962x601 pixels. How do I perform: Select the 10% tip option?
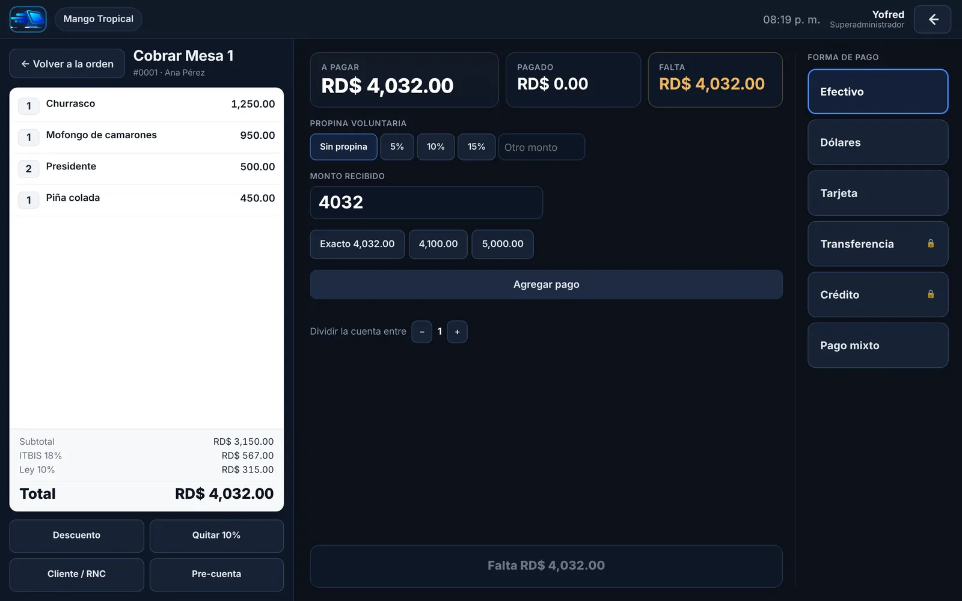(x=436, y=147)
